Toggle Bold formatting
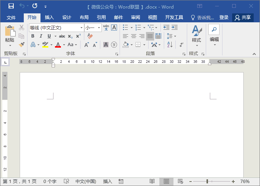 33,36
